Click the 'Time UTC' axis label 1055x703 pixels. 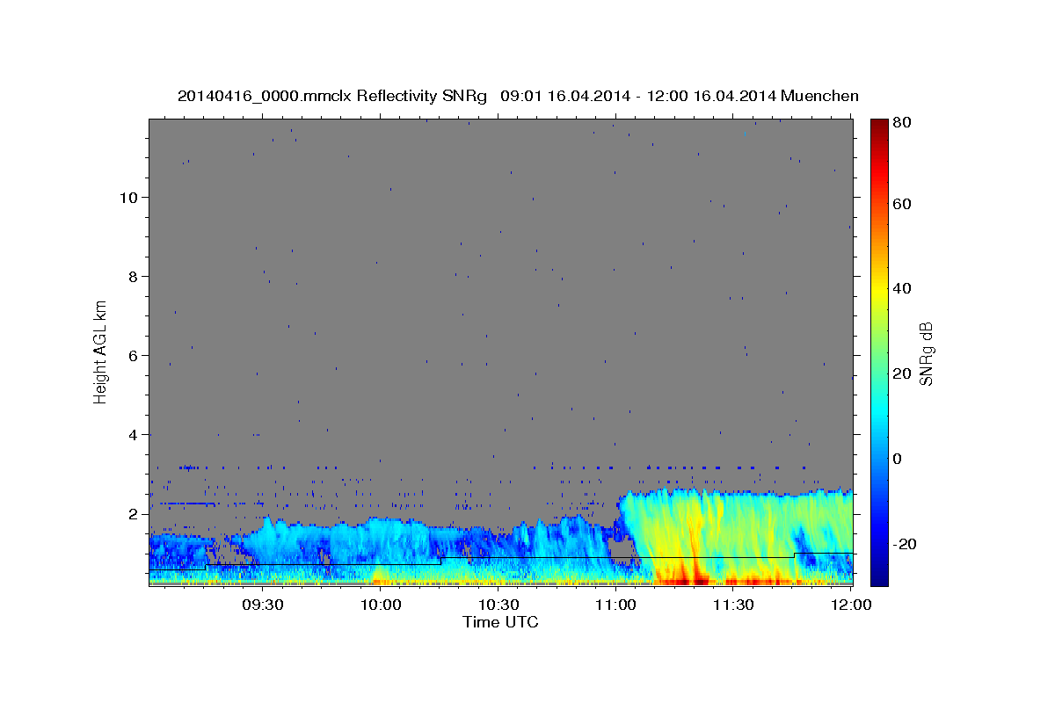pos(500,622)
